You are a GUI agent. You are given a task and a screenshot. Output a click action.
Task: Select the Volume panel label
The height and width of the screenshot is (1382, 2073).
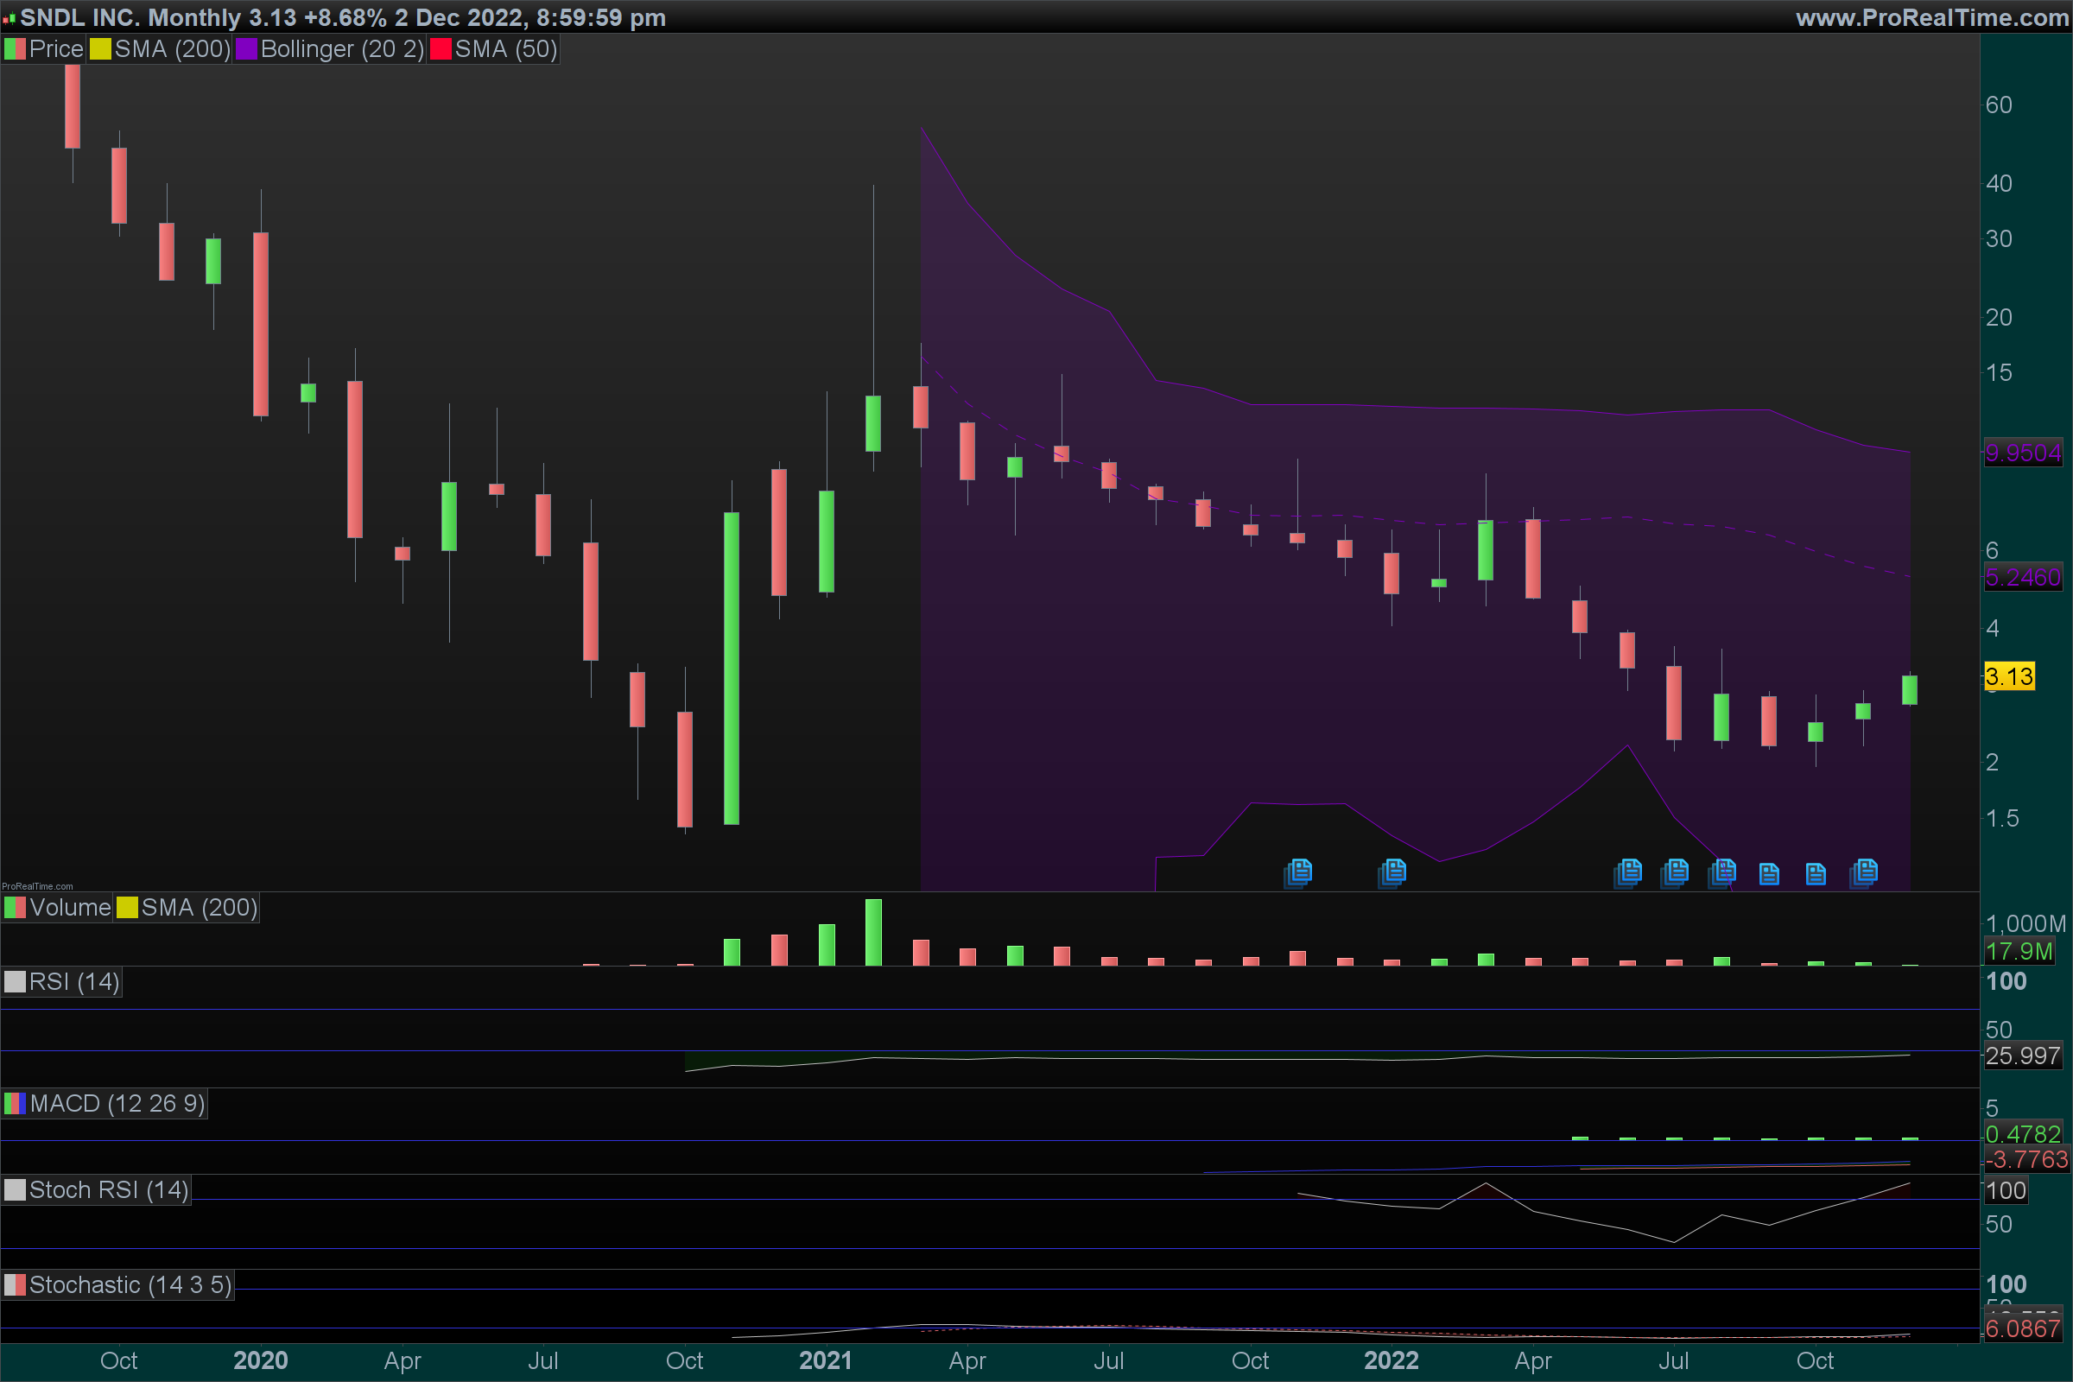pos(70,908)
